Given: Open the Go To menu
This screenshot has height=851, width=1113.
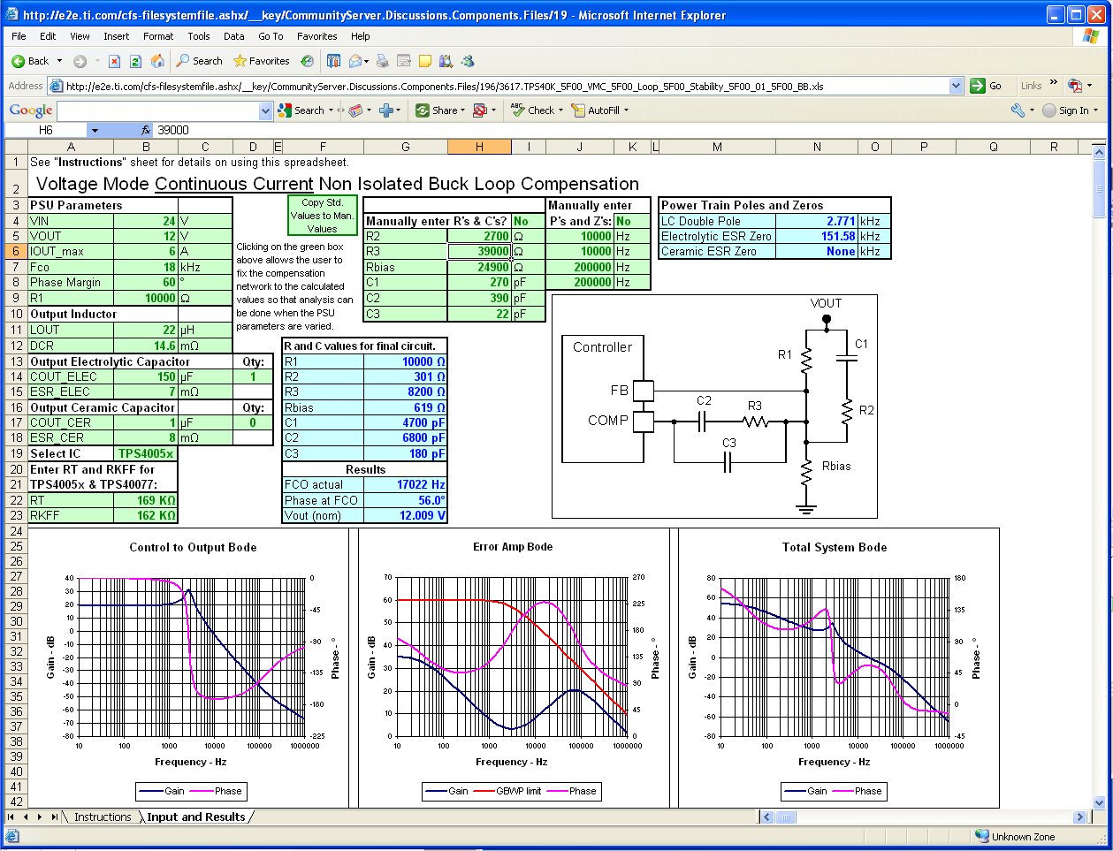Looking at the screenshot, I should (x=271, y=36).
